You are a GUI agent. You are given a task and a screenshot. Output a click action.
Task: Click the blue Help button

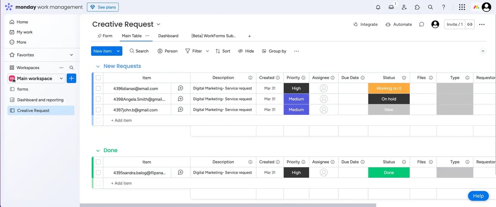pos(478,196)
